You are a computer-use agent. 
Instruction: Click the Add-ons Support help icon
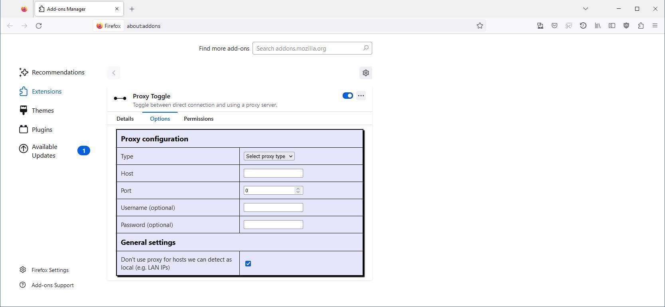tap(23, 285)
